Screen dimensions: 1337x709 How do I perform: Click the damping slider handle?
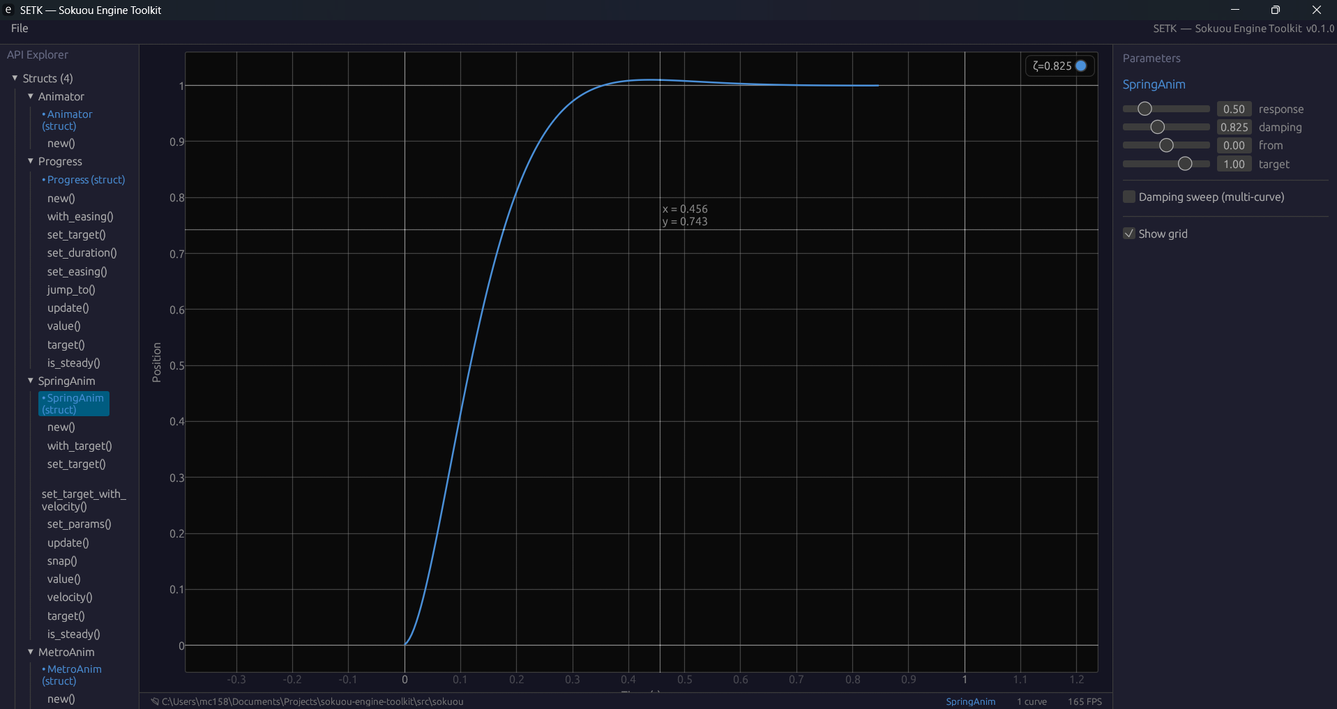[x=1158, y=127]
